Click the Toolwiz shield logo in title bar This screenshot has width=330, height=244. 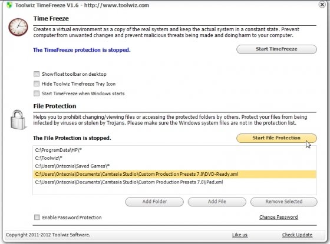click(9, 5)
